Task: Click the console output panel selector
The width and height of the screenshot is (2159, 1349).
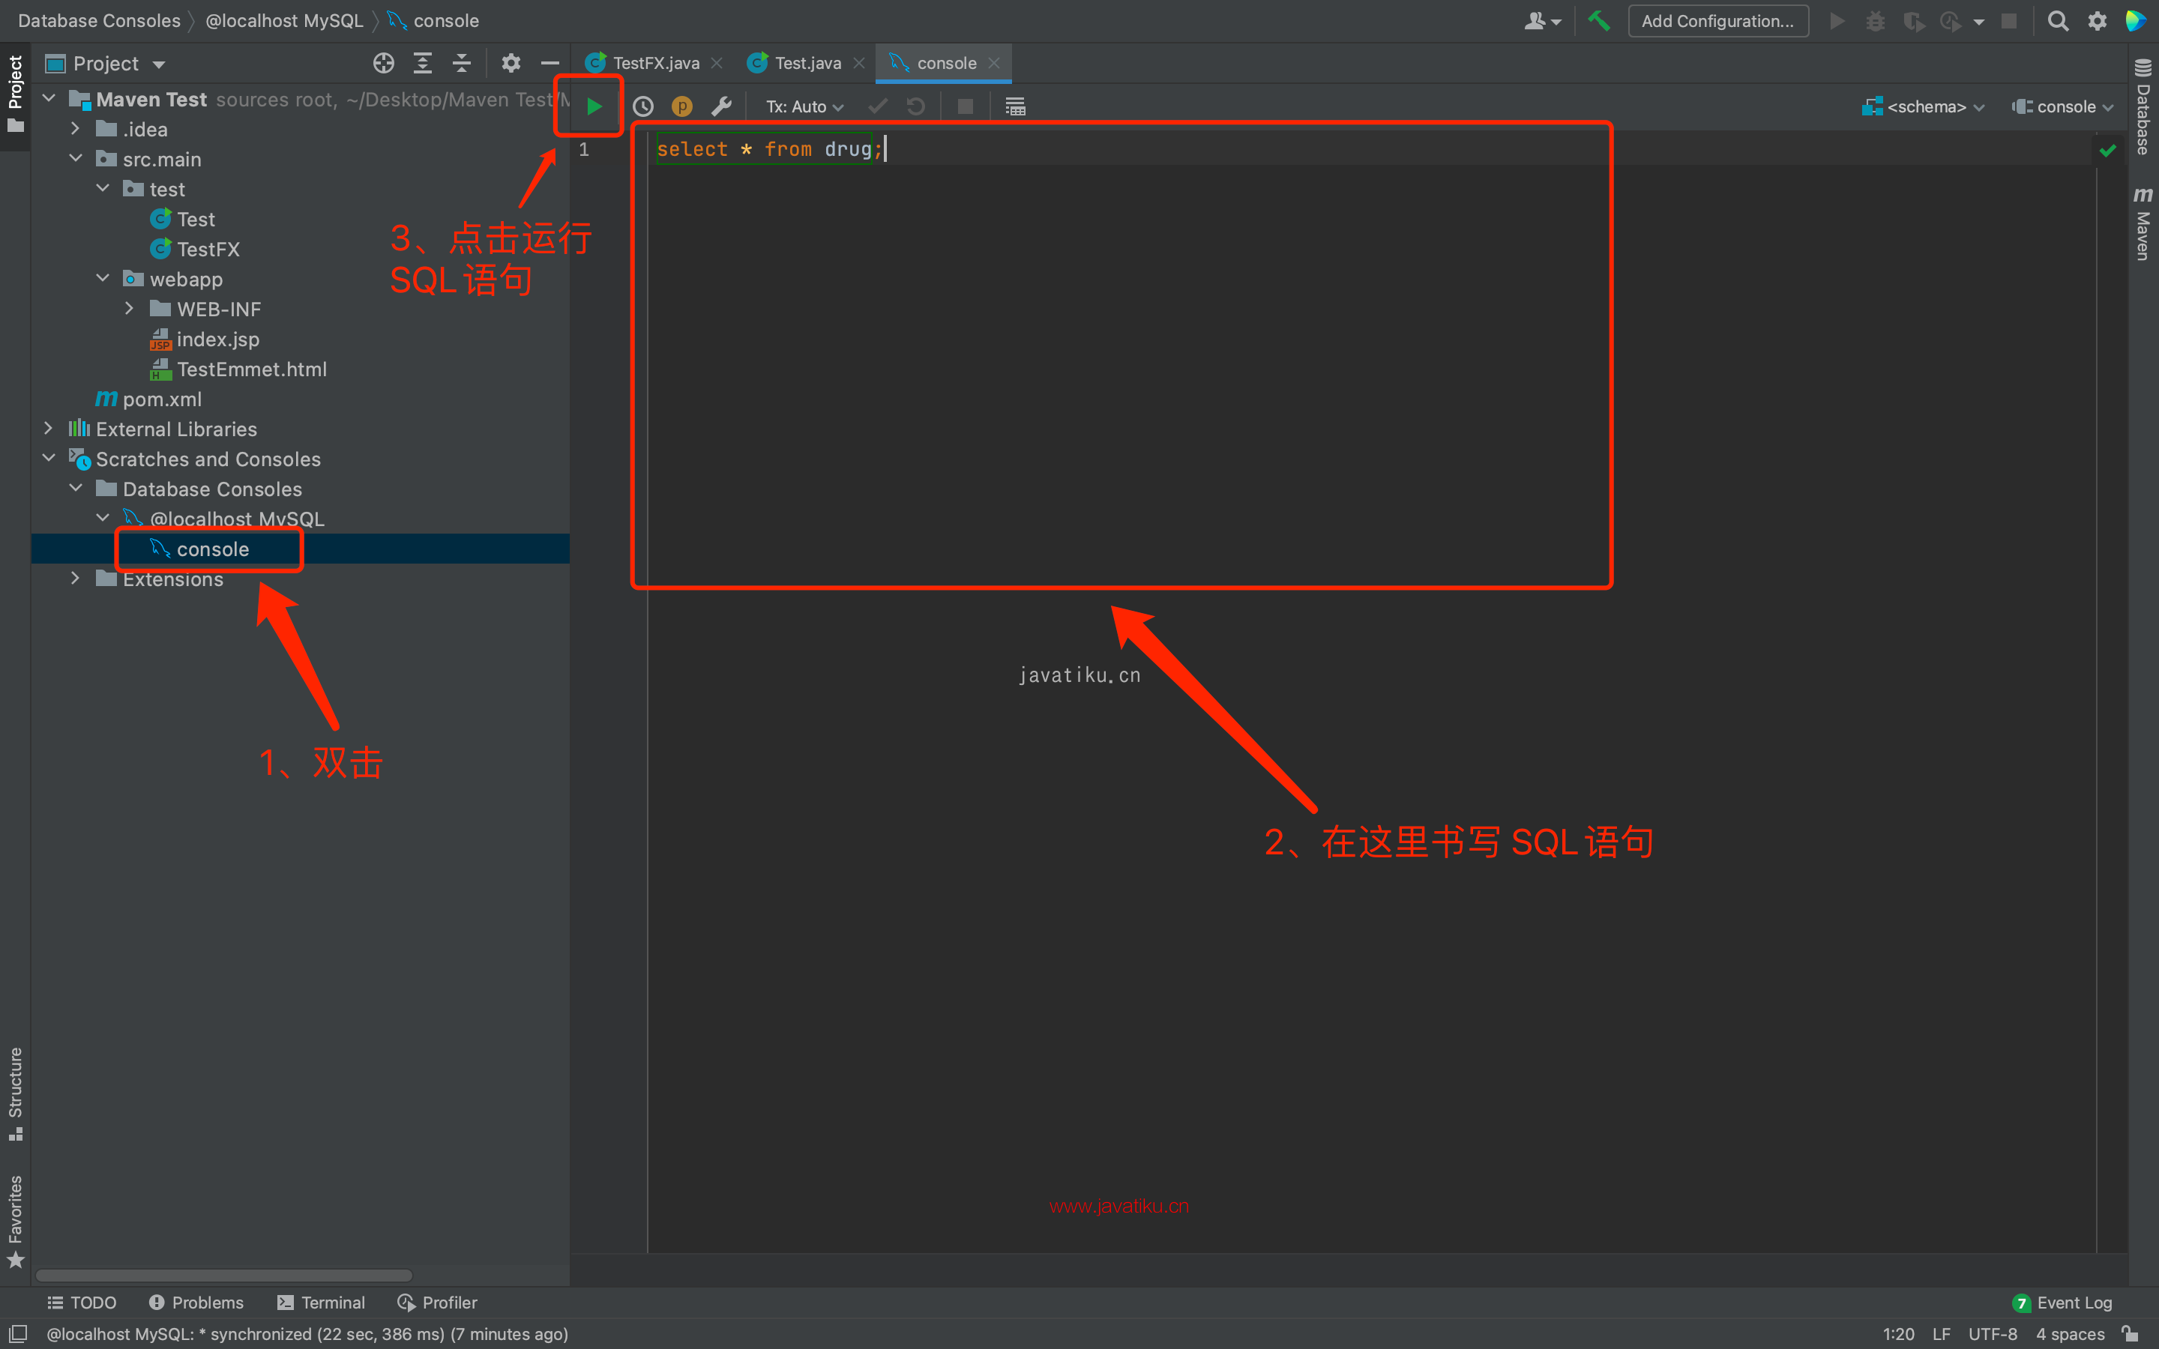Action: click(2059, 106)
